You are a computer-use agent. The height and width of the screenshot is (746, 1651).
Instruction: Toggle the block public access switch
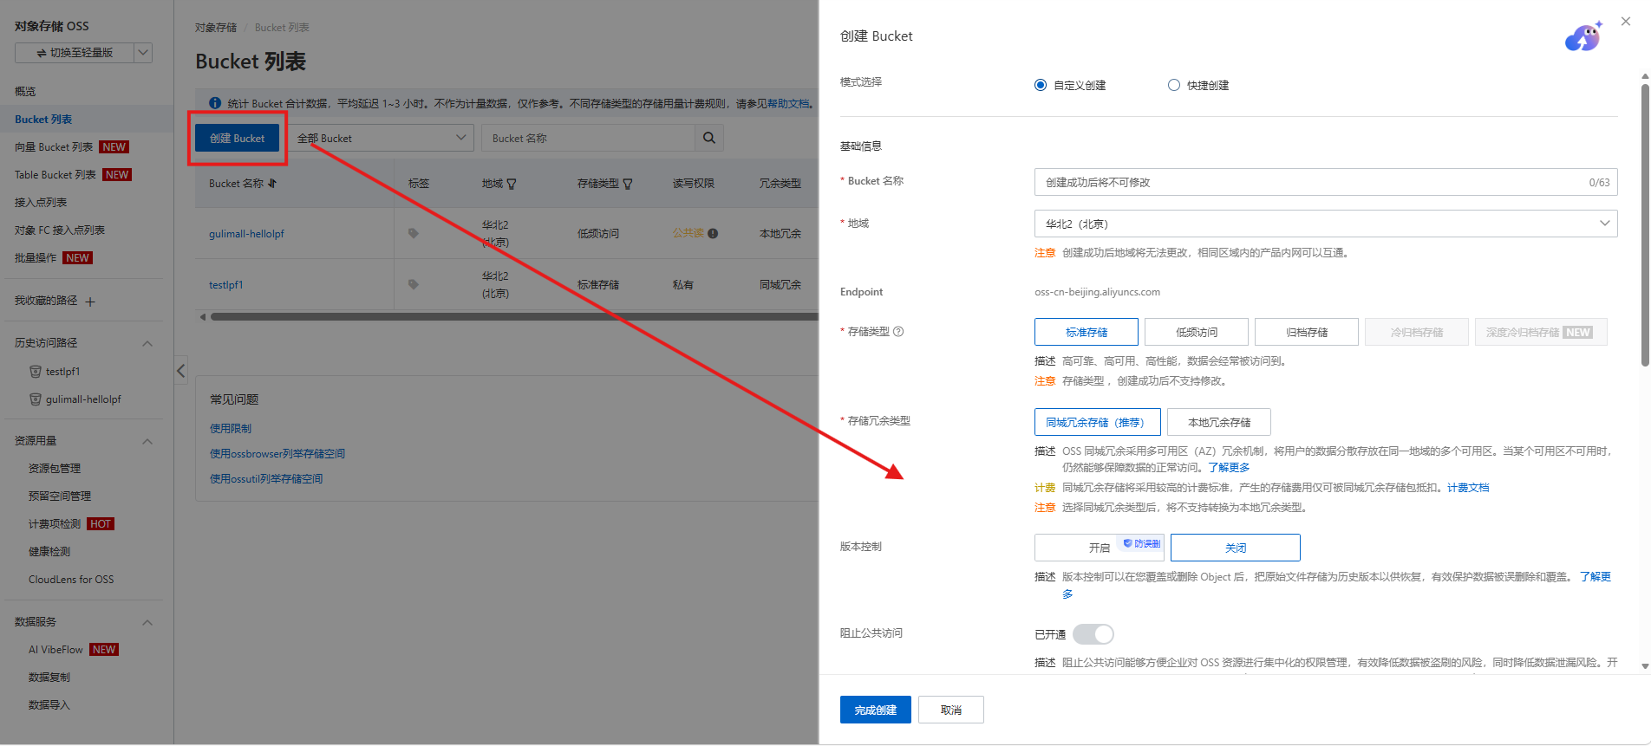tap(1093, 634)
